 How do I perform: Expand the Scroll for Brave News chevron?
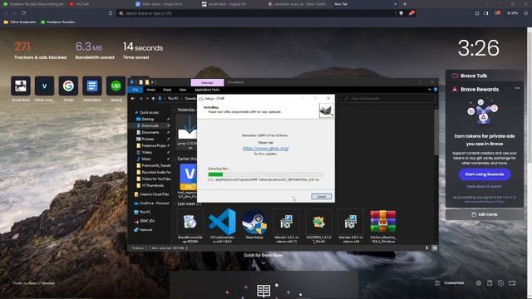(x=264, y=262)
